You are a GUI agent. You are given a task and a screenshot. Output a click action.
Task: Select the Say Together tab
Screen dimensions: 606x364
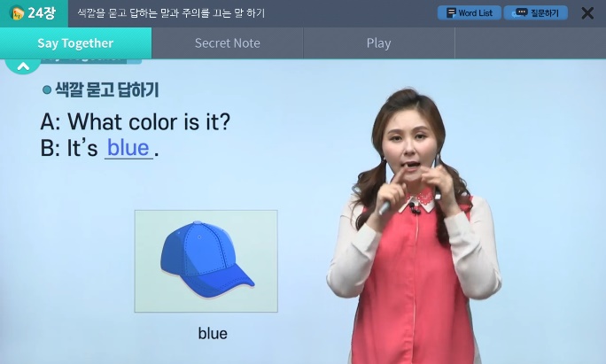76,43
